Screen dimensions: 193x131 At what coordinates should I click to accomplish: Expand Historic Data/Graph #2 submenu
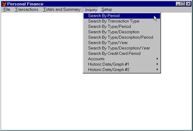pyautogui.click(x=122, y=69)
